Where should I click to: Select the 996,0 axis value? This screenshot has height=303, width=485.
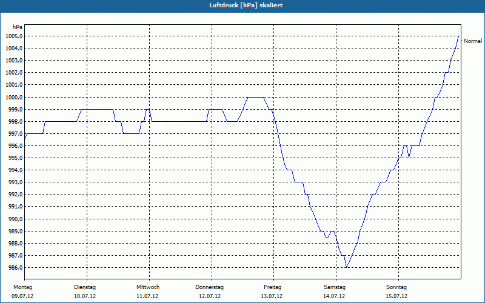pyautogui.click(x=16, y=146)
